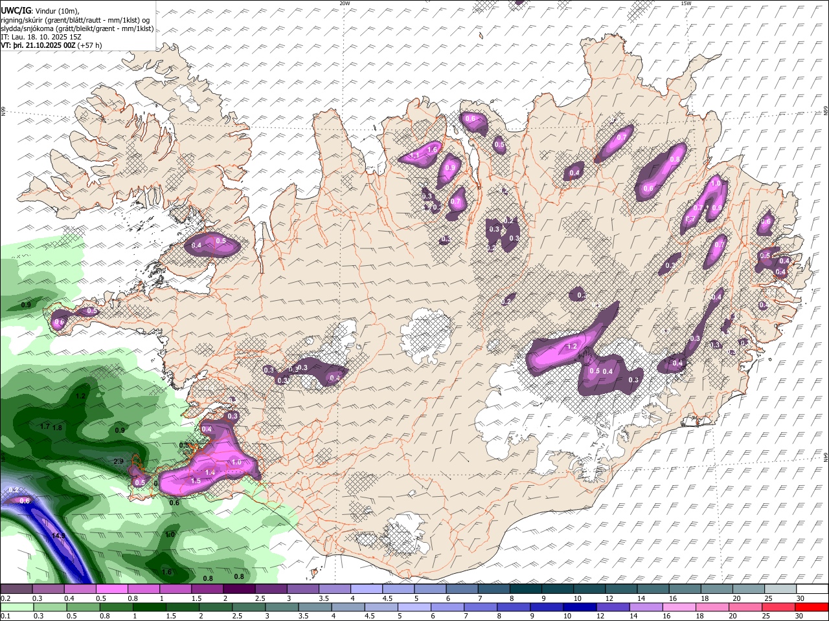Image resolution: width=829 pixels, height=621 pixels.
Task: Click the 64N latitude label on the right edge
Action: (826, 456)
